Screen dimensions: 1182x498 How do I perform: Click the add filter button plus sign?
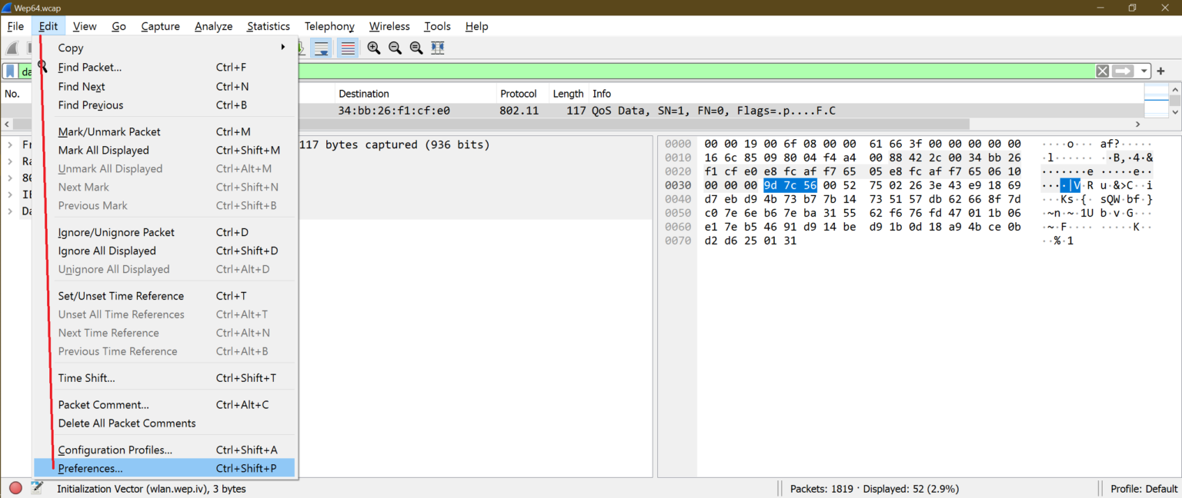click(x=1161, y=71)
